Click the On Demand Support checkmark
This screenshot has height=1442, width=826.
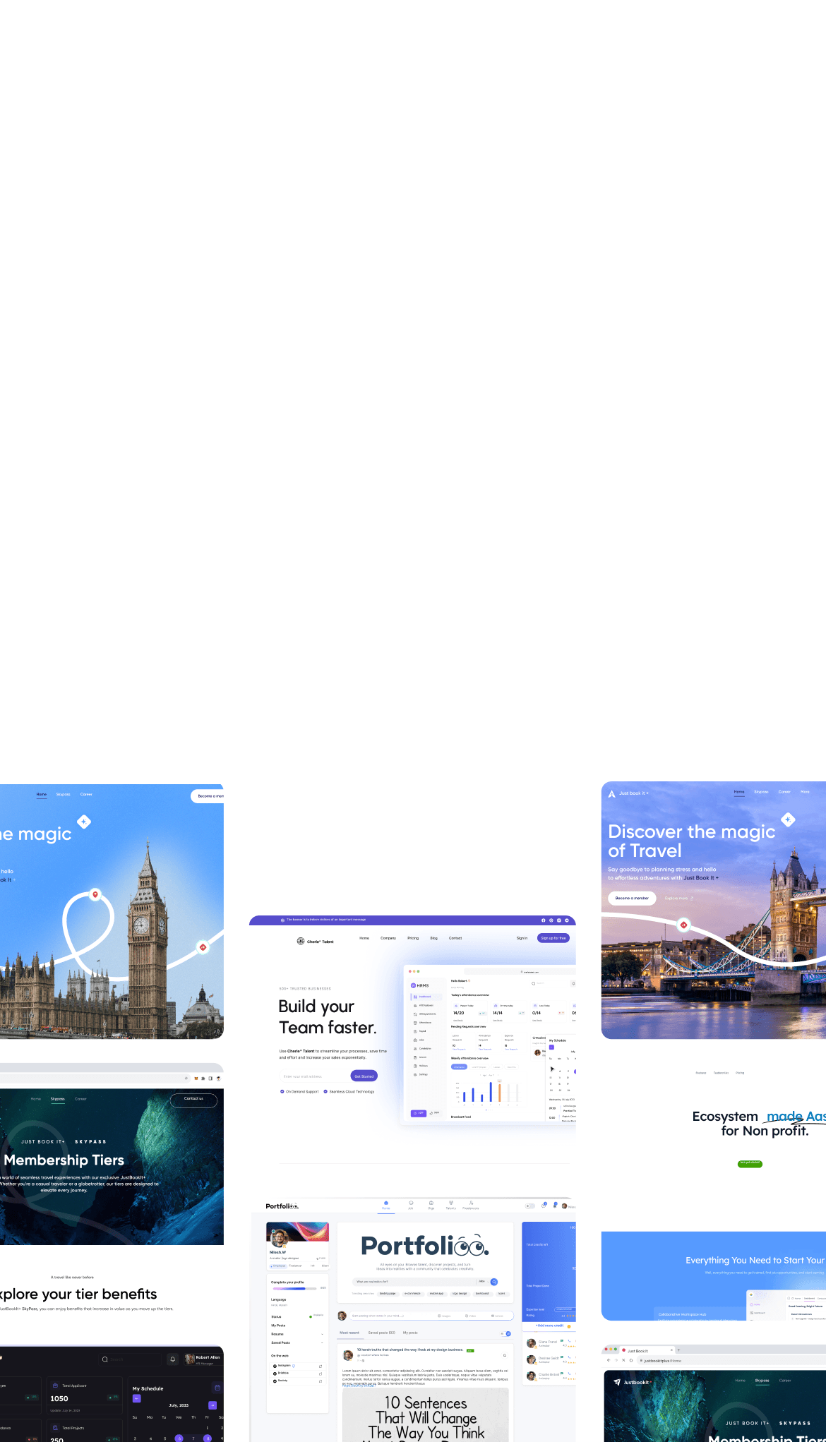[282, 1091]
